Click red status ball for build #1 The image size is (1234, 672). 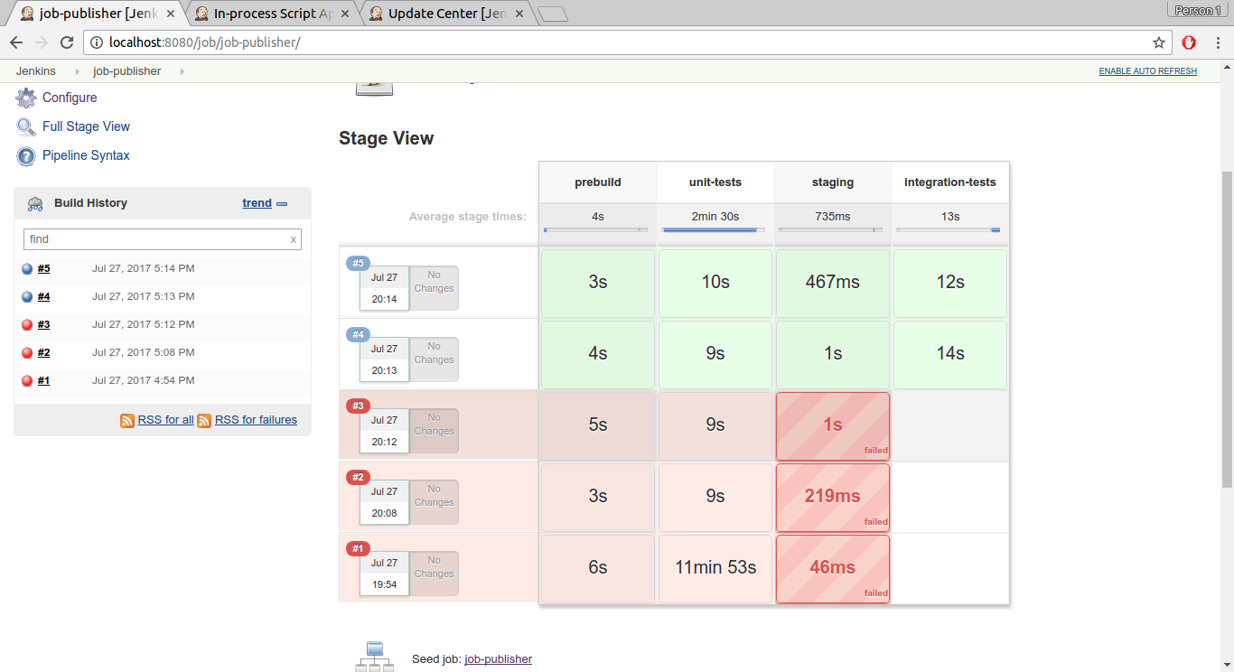[27, 380]
